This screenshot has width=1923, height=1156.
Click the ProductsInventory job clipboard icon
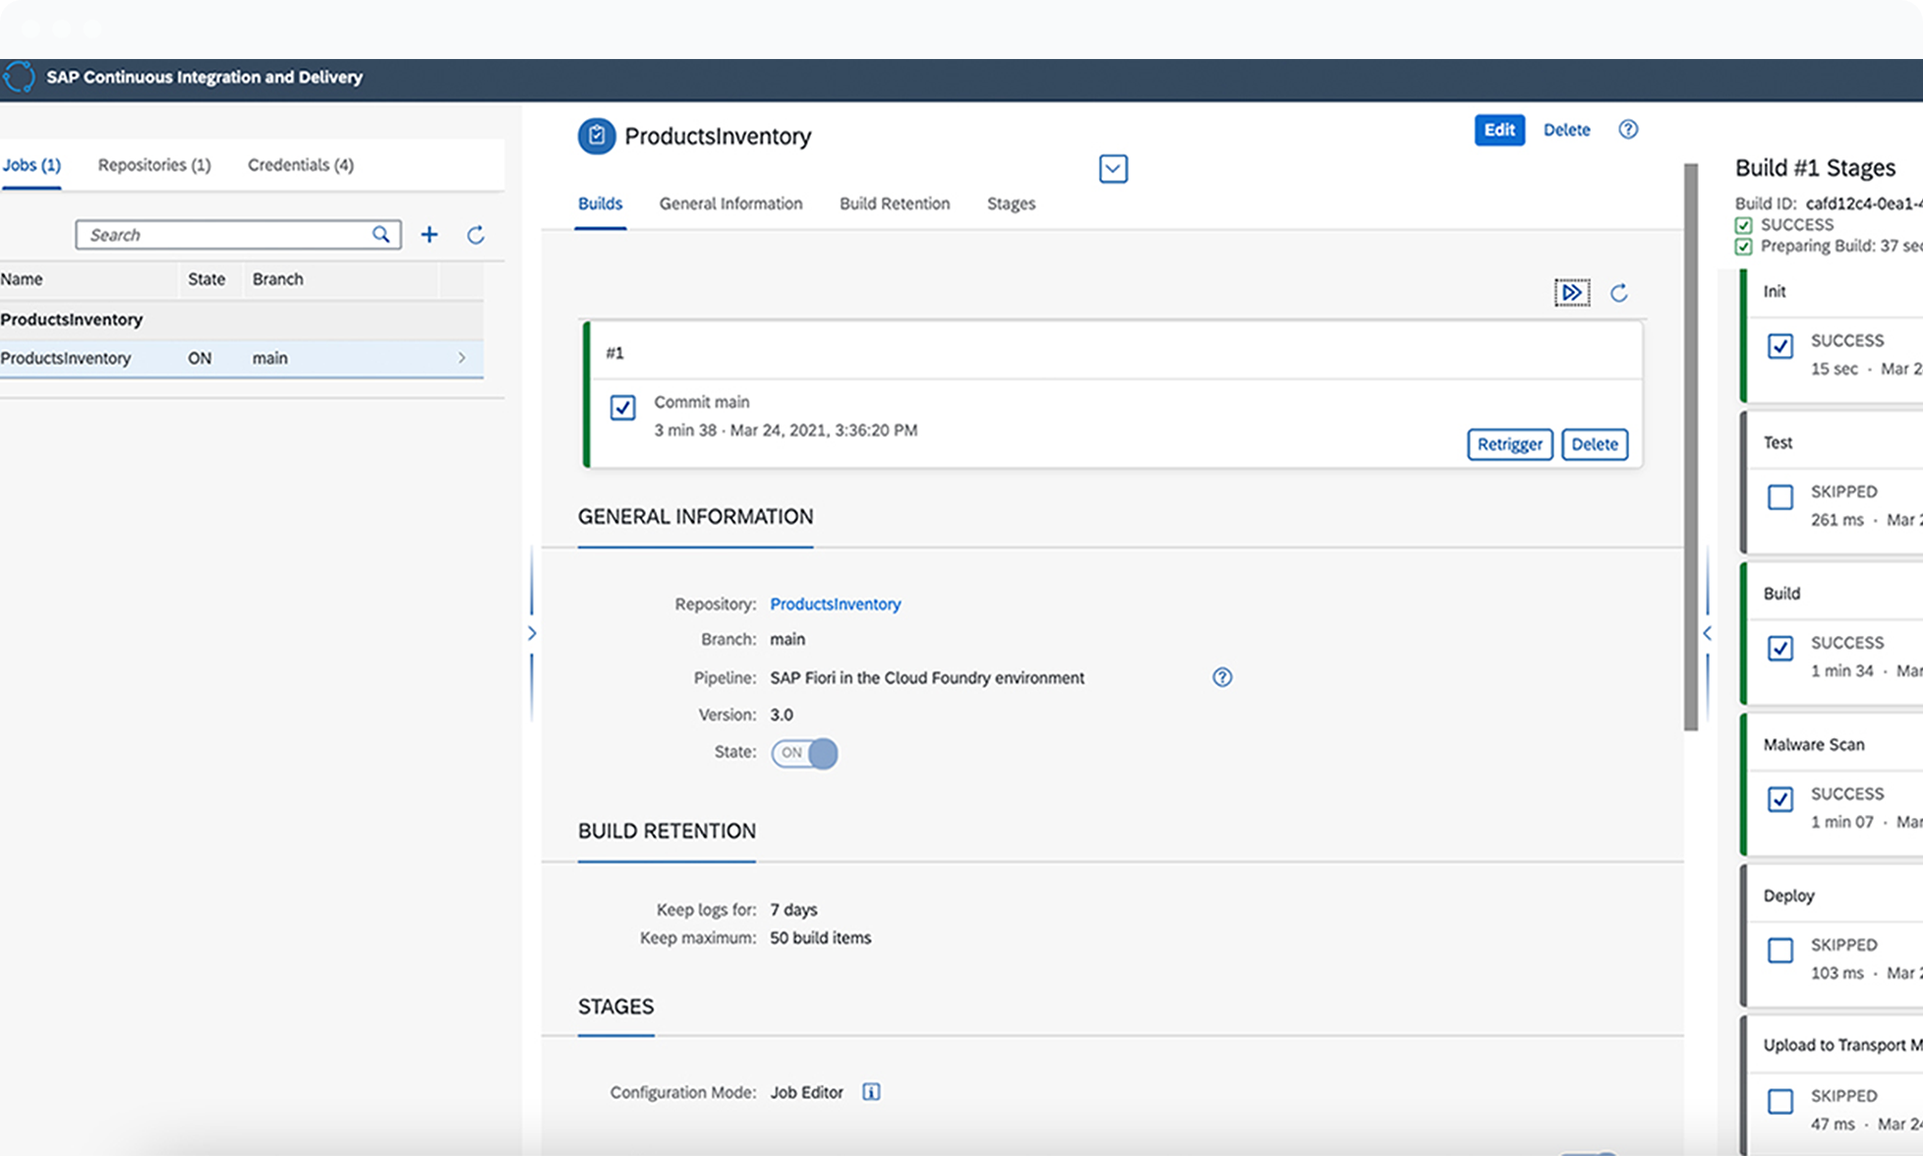click(x=596, y=136)
